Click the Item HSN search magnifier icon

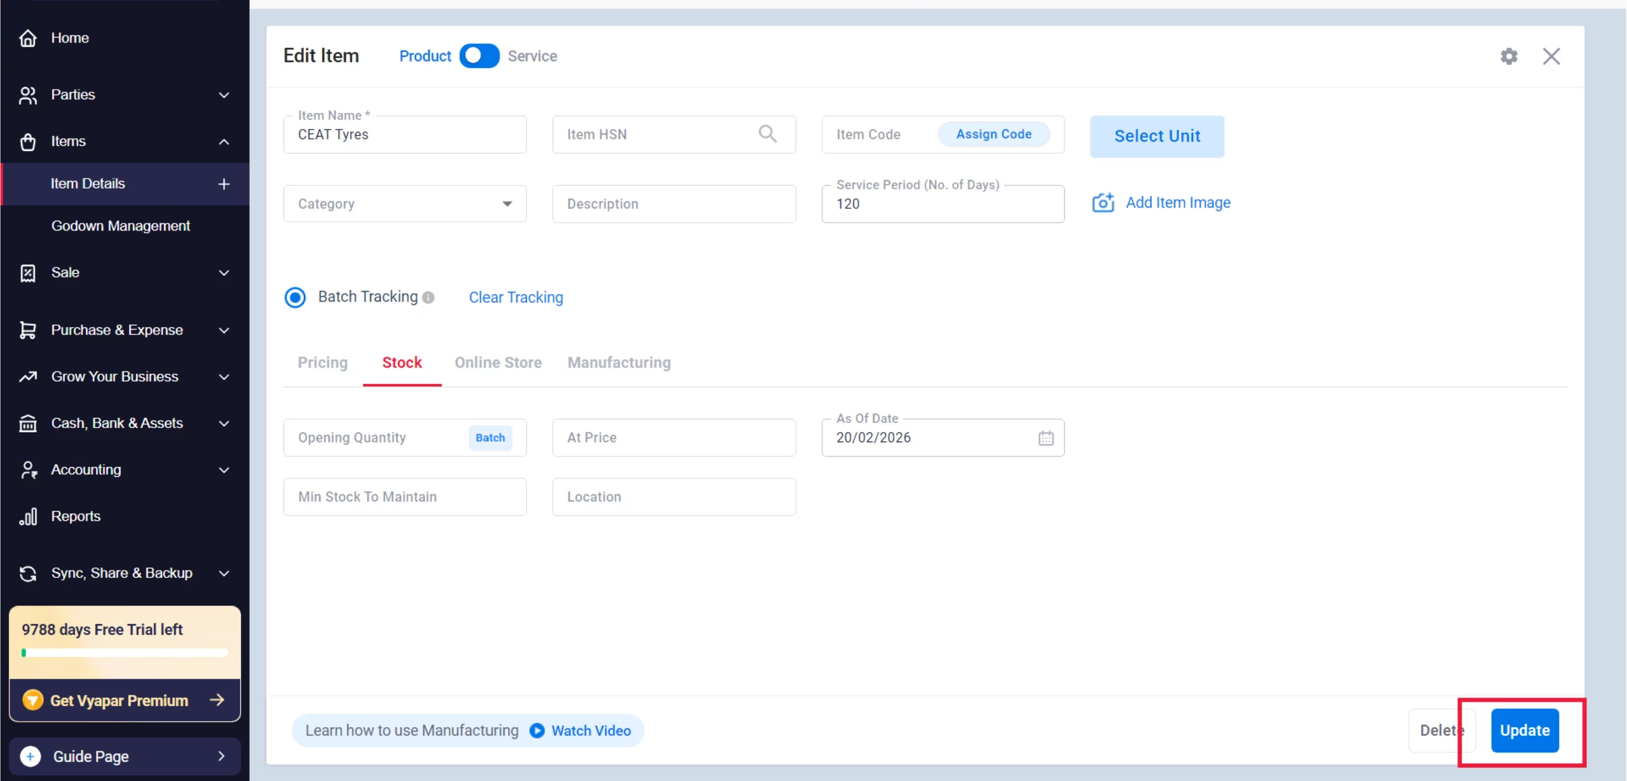(767, 134)
